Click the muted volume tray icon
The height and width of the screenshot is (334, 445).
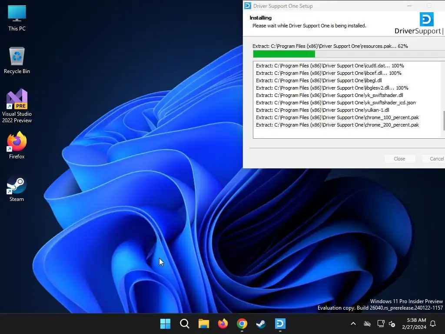[x=392, y=324]
